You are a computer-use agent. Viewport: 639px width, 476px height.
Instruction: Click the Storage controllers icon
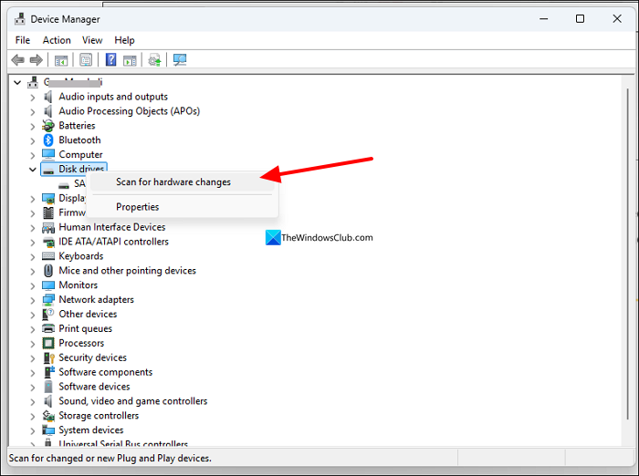(48, 416)
